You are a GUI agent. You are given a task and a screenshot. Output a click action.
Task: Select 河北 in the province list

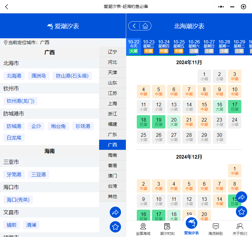click(x=112, y=62)
